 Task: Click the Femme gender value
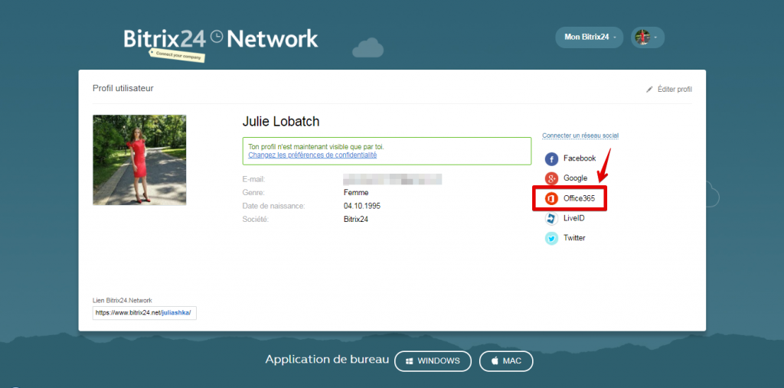coord(356,193)
